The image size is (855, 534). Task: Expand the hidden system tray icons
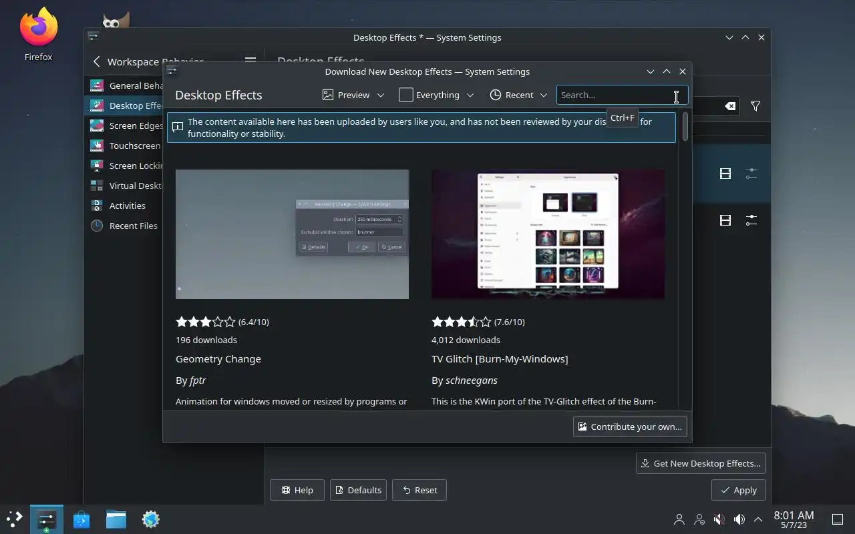click(x=758, y=519)
